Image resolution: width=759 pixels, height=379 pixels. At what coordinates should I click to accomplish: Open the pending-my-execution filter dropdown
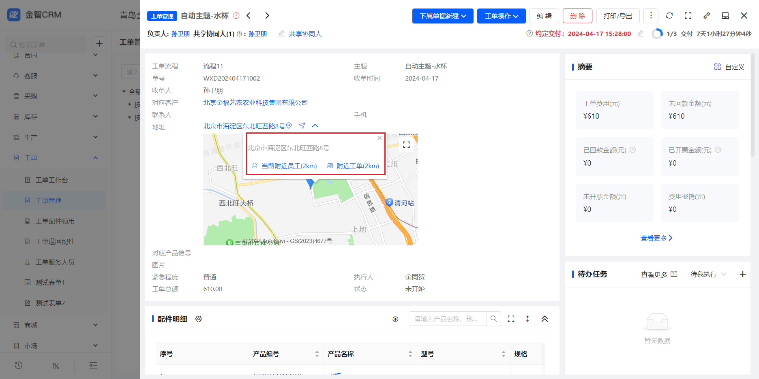pyautogui.click(x=708, y=275)
